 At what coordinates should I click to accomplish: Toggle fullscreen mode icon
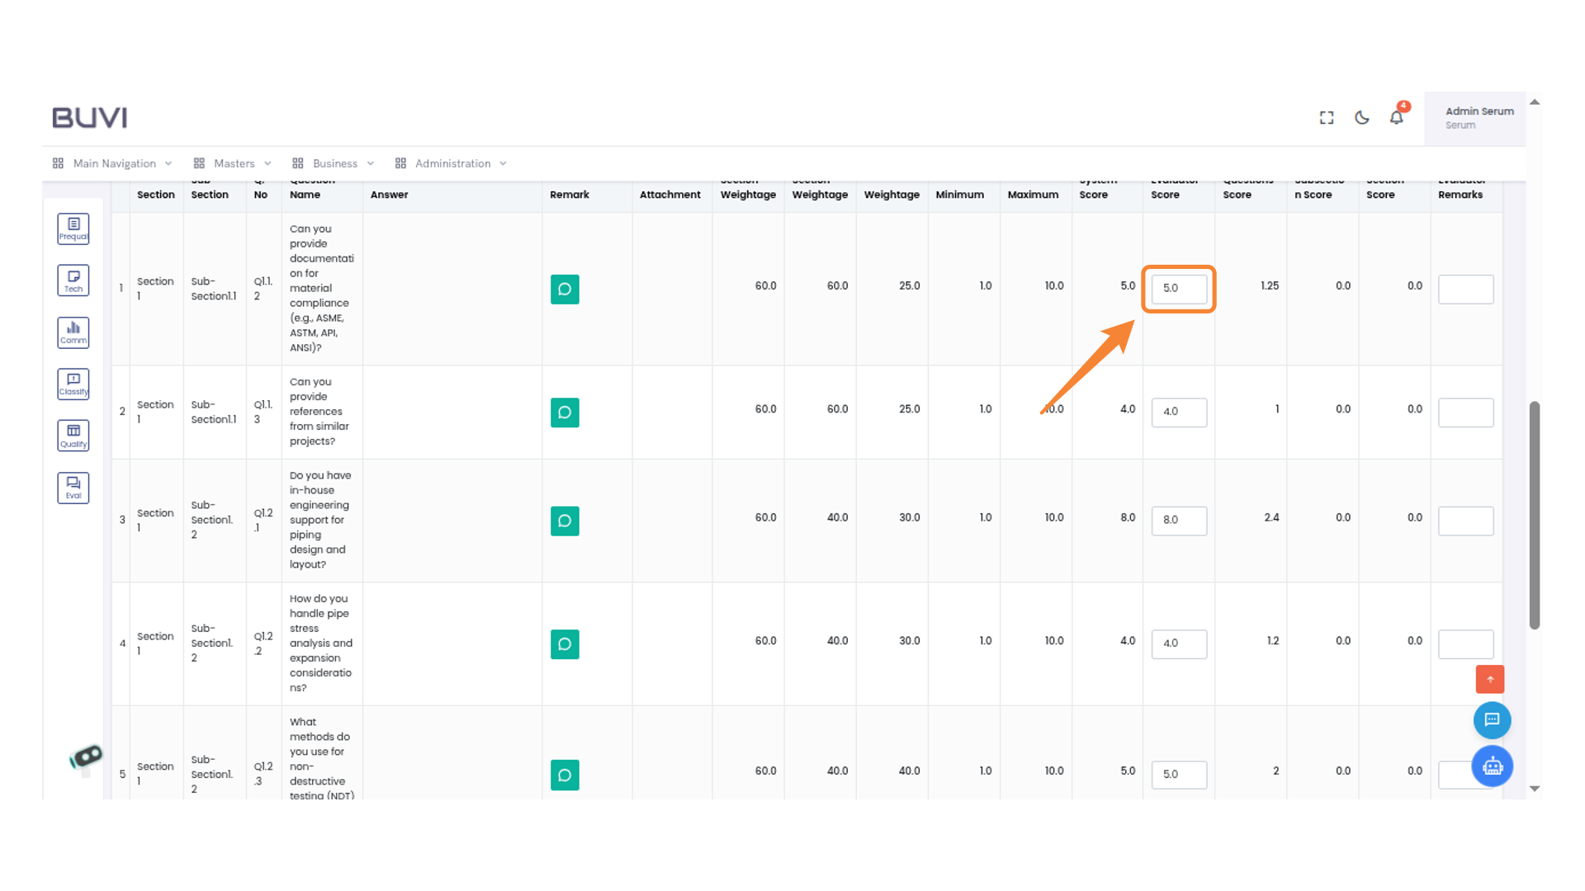pos(1327,118)
